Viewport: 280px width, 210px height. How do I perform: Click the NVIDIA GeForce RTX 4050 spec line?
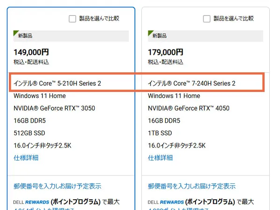click(x=189, y=108)
